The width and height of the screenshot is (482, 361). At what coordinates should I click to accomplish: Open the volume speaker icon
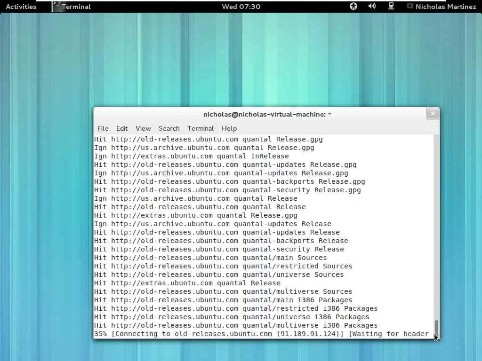(x=372, y=6)
